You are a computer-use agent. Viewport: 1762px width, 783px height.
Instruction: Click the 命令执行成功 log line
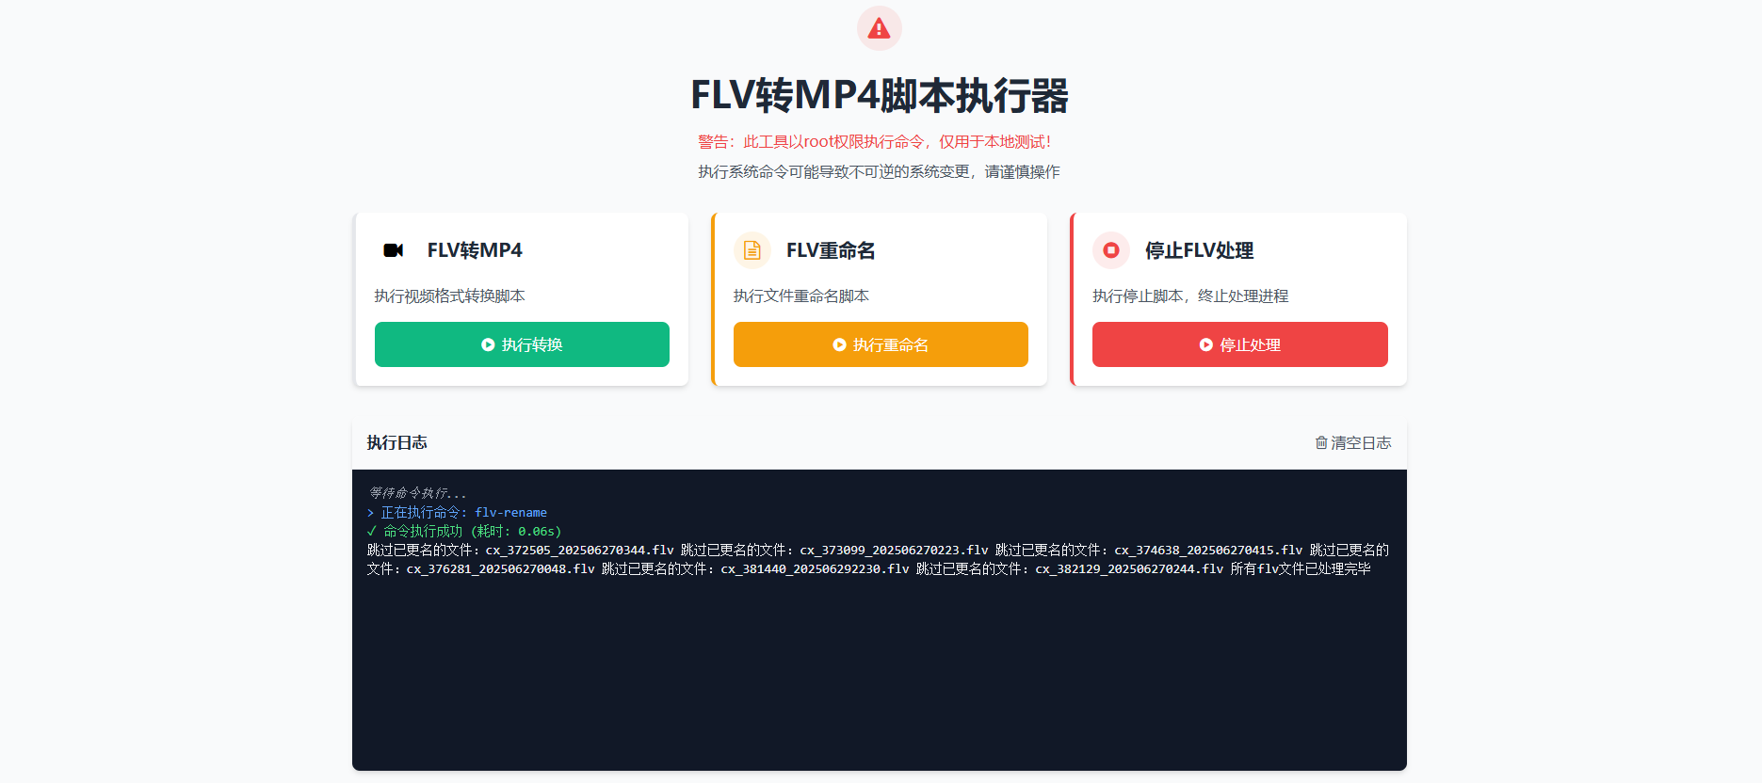pyautogui.click(x=464, y=531)
